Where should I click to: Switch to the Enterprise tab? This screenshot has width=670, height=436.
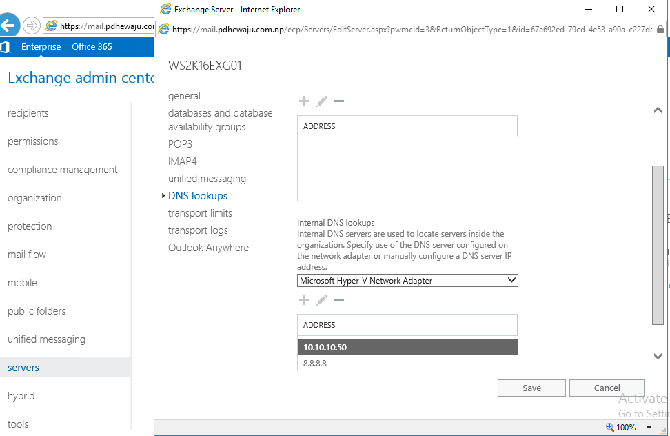tap(41, 47)
